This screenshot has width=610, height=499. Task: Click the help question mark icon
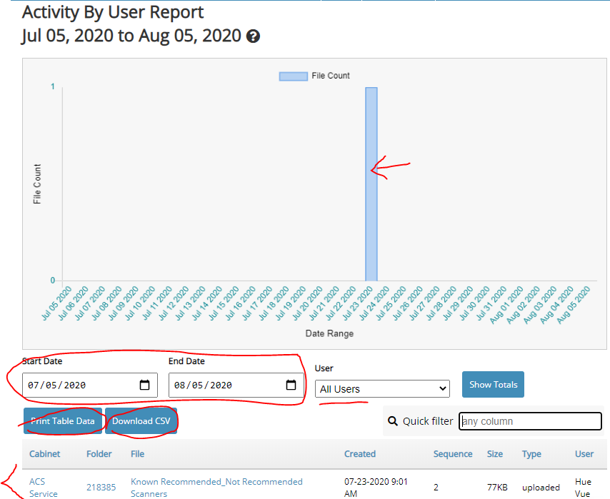[252, 36]
